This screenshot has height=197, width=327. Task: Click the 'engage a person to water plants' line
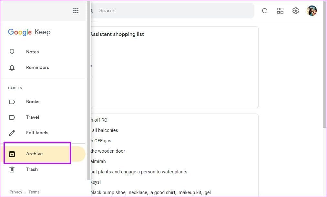139,172
